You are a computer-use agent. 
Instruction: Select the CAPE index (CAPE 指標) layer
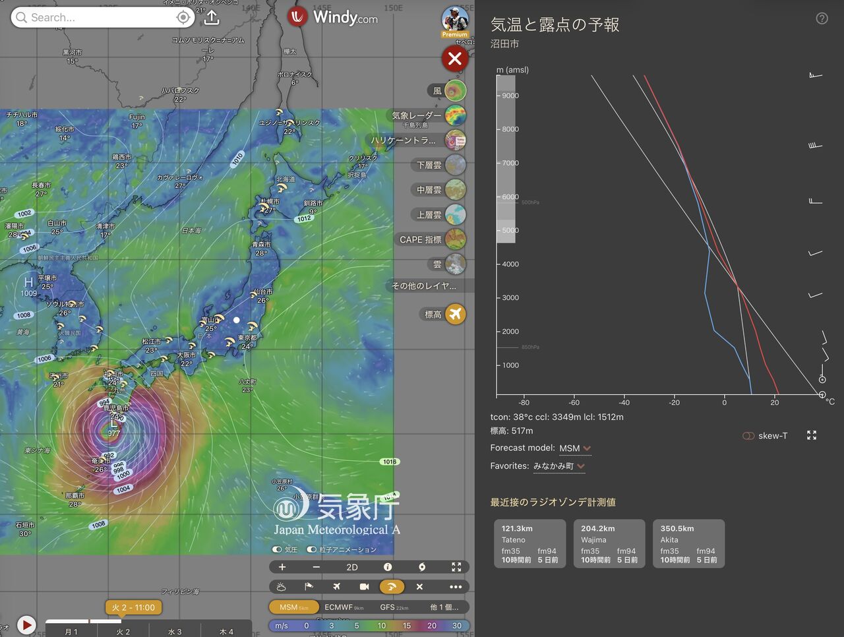(x=455, y=239)
